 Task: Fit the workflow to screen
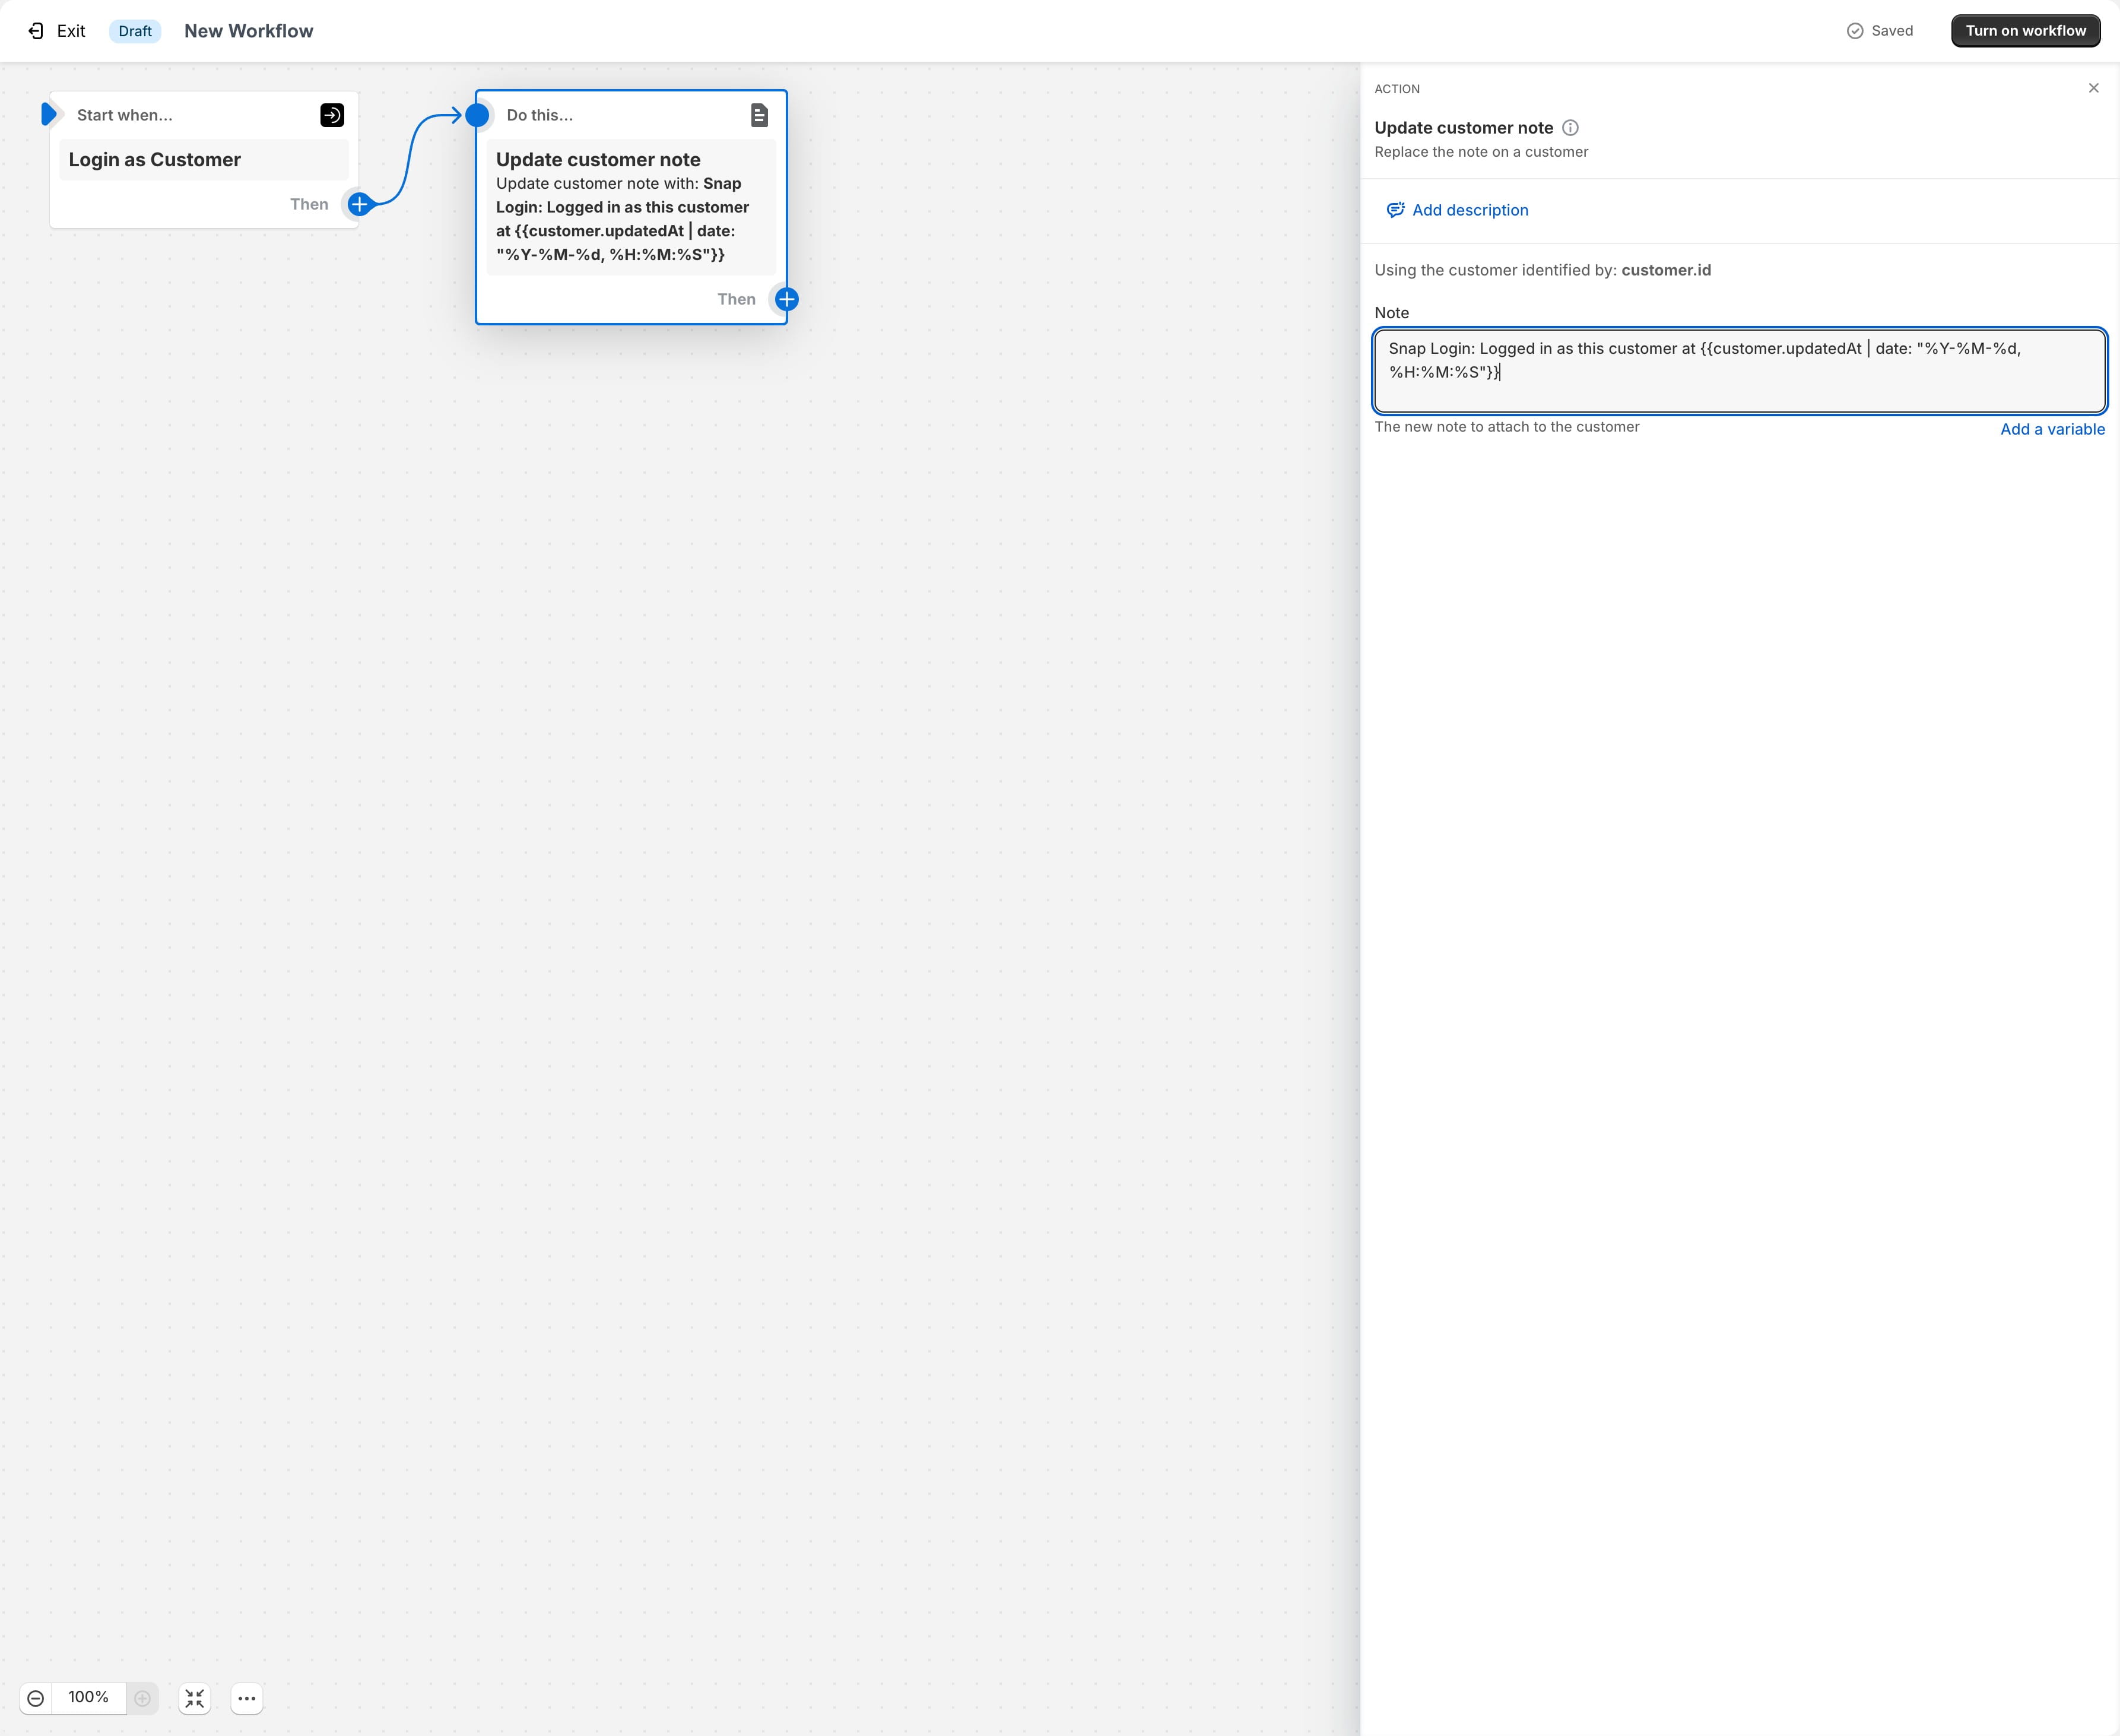coord(194,1698)
